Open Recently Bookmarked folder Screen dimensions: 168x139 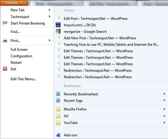click(81, 94)
